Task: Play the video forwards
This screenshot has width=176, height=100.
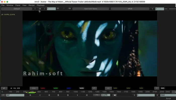Action: (77, 95)
